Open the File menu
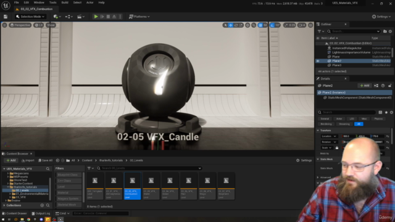The width and height of the screenshot is (395, 222). click(17, 2)
